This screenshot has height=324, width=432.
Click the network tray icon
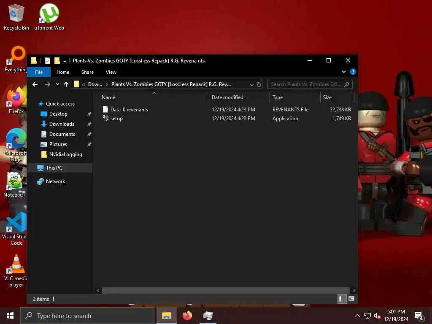tap(367, 316)
